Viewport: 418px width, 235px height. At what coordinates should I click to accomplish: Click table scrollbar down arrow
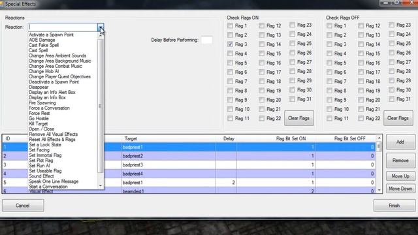[379, 190]
